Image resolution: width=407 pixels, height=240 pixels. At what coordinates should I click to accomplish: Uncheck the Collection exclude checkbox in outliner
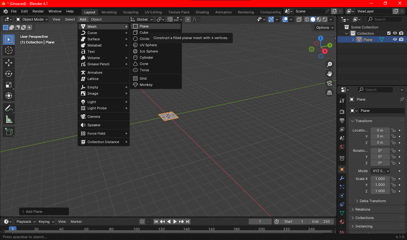[389, 33]
